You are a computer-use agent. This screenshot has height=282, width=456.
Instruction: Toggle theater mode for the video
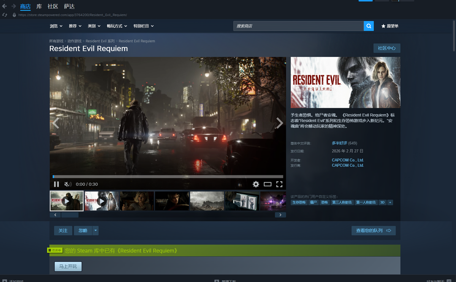click(267, 184)
